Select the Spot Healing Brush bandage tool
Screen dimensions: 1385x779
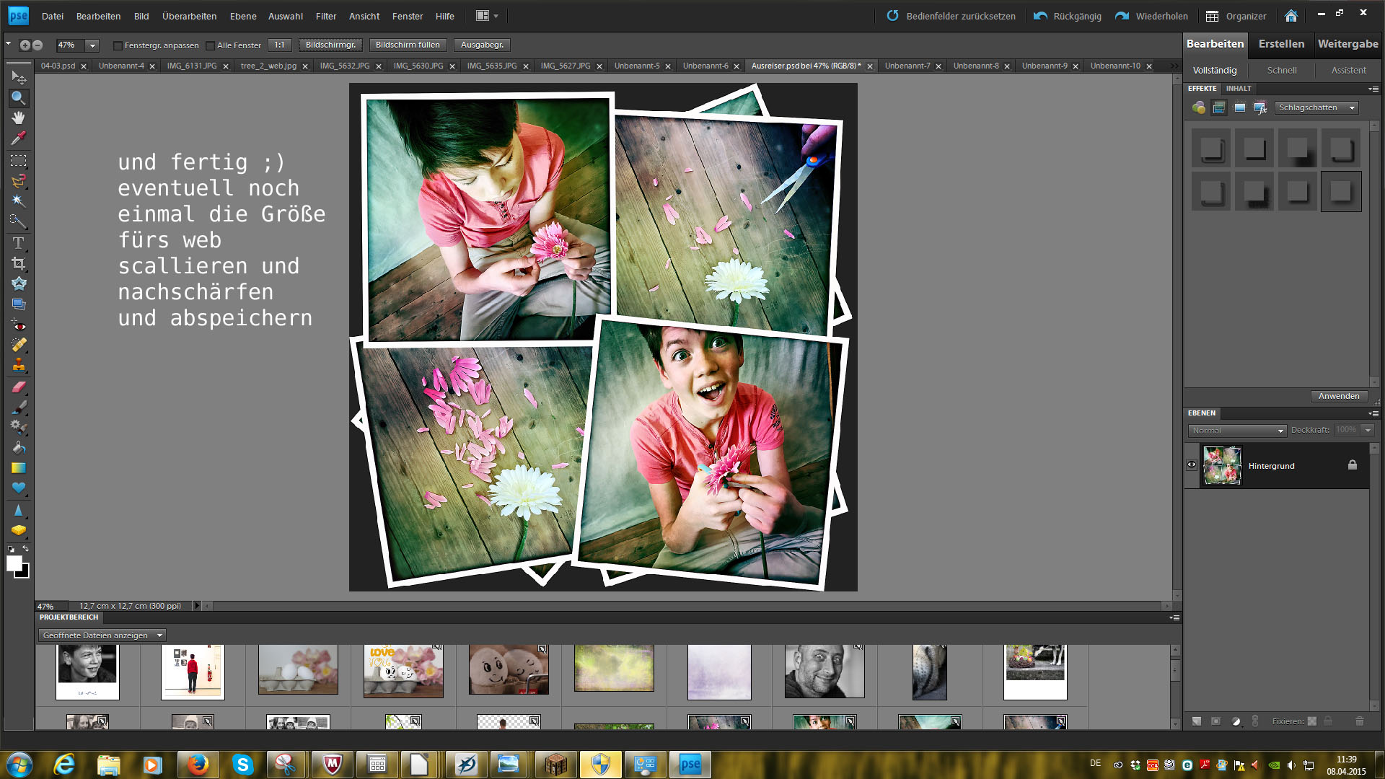click(x=19, y=345)
